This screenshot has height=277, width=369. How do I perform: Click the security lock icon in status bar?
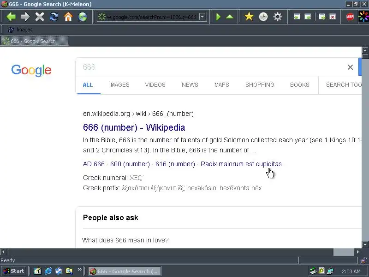pyautogui.click(x=363, y=260)
